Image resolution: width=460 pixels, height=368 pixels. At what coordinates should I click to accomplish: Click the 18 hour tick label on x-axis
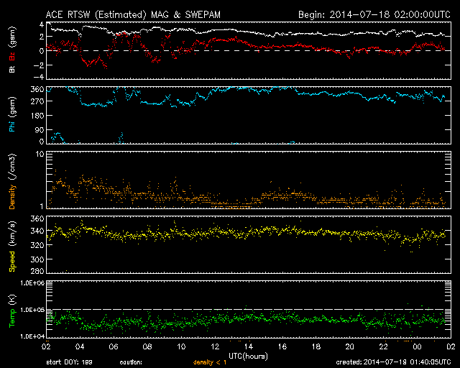[316, 346]
